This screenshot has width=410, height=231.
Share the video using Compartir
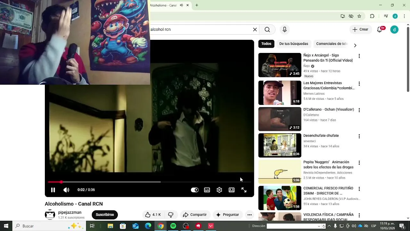pos(195,215)
